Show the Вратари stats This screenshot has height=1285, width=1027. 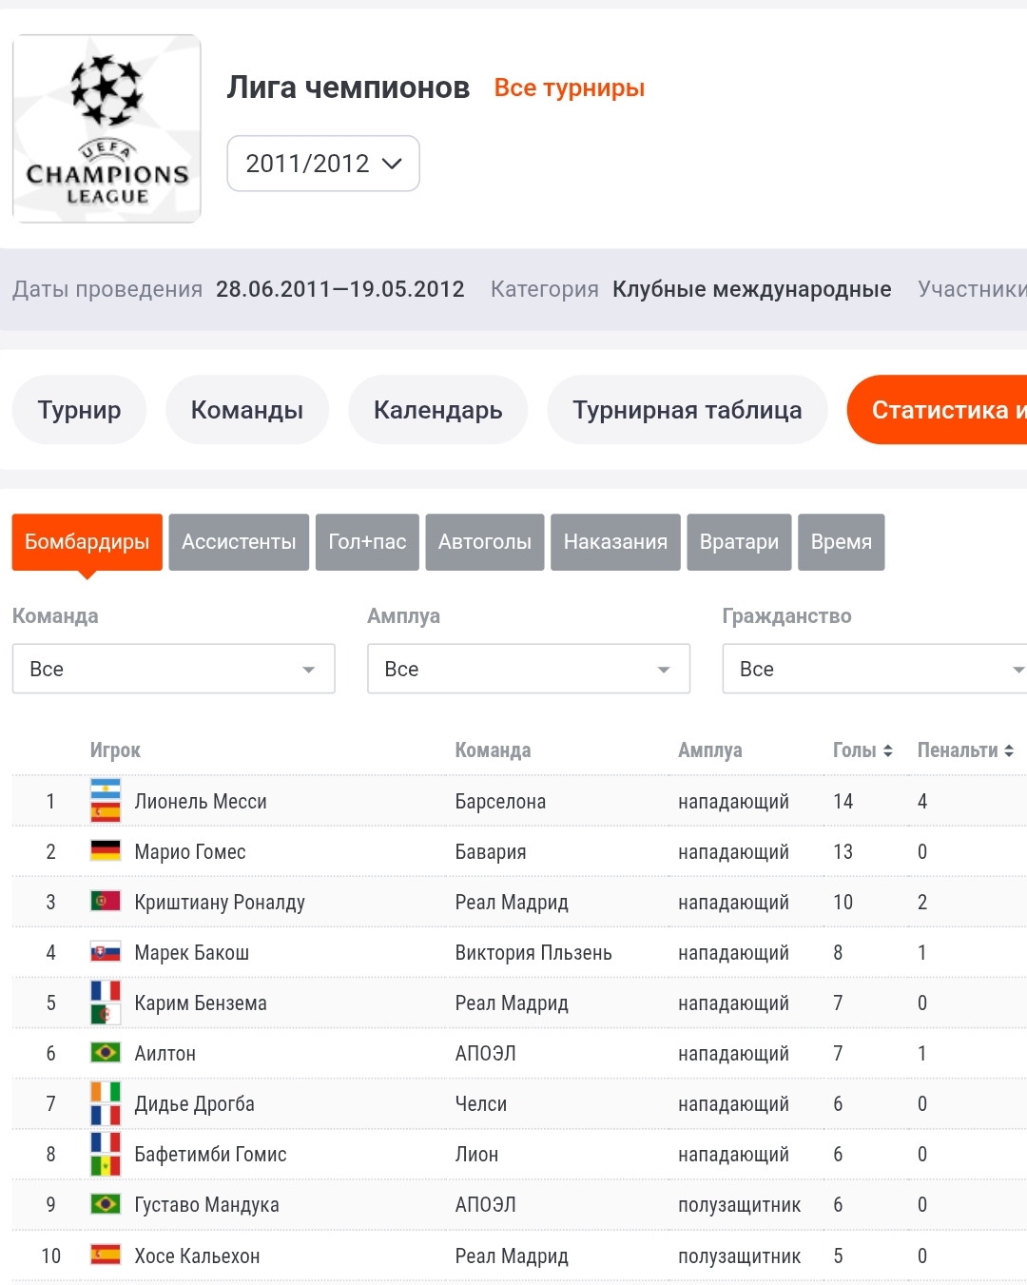point(739,542)
